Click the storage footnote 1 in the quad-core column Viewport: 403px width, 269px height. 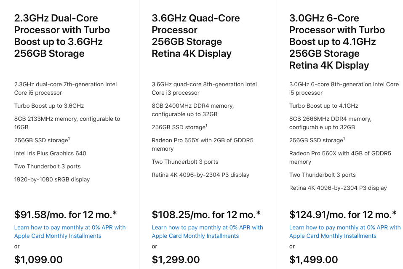coord(206,125)
